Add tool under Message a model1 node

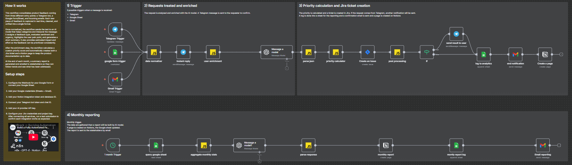[x=259, y=161]
